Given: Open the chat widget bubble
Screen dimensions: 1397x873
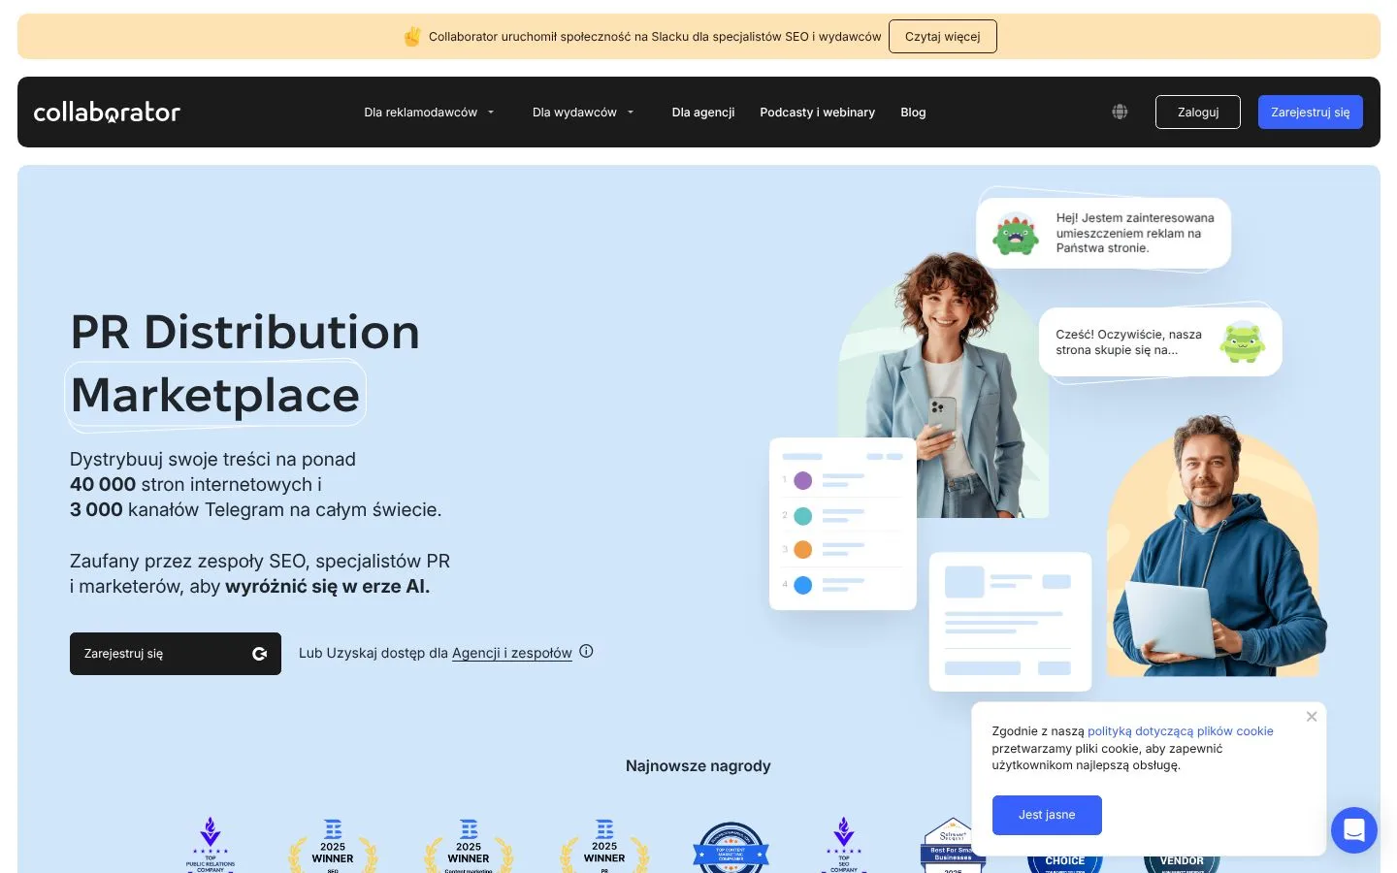Looking at the screenshot, I should (1354, 830).
